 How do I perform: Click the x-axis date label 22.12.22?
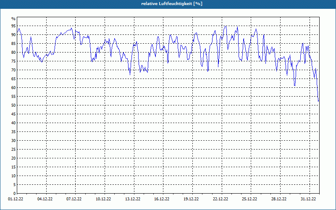[220, 199]
